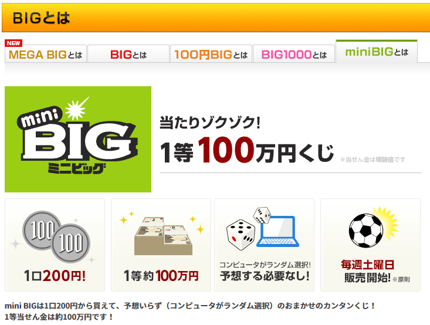Screen dimensions: 430x325
Task: Click the large white dice icon
Action: [241, 234]
